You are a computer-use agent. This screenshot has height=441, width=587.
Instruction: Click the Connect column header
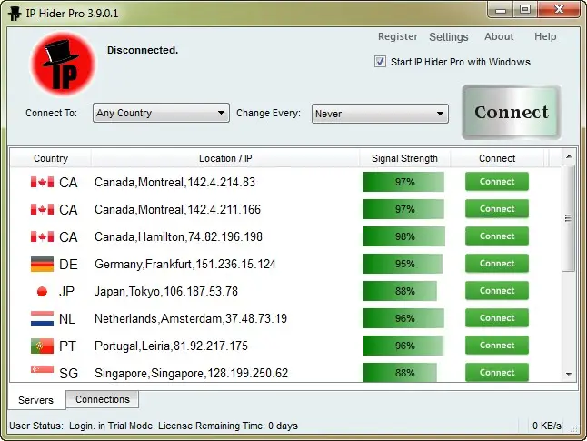[x=497, y=158]
